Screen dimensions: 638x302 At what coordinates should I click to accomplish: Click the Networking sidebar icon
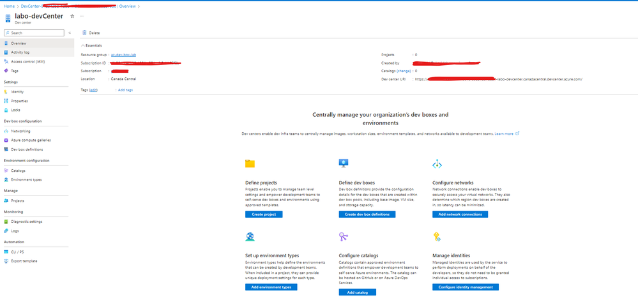pos(6,131)
